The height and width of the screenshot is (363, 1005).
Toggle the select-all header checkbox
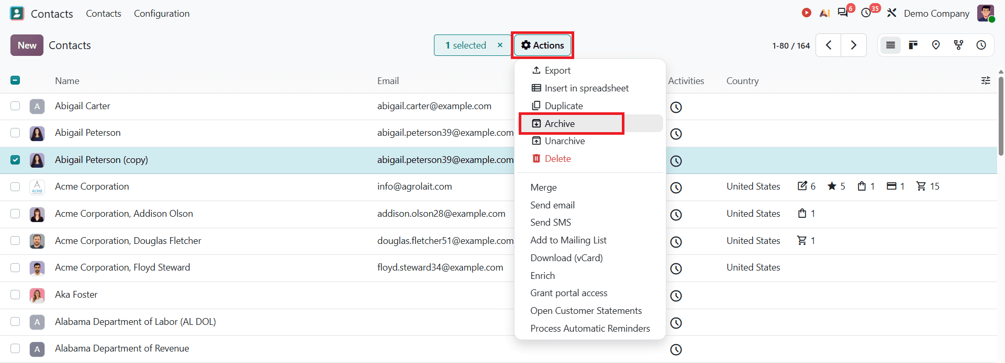pyautogui.click(x=15, y=80)
